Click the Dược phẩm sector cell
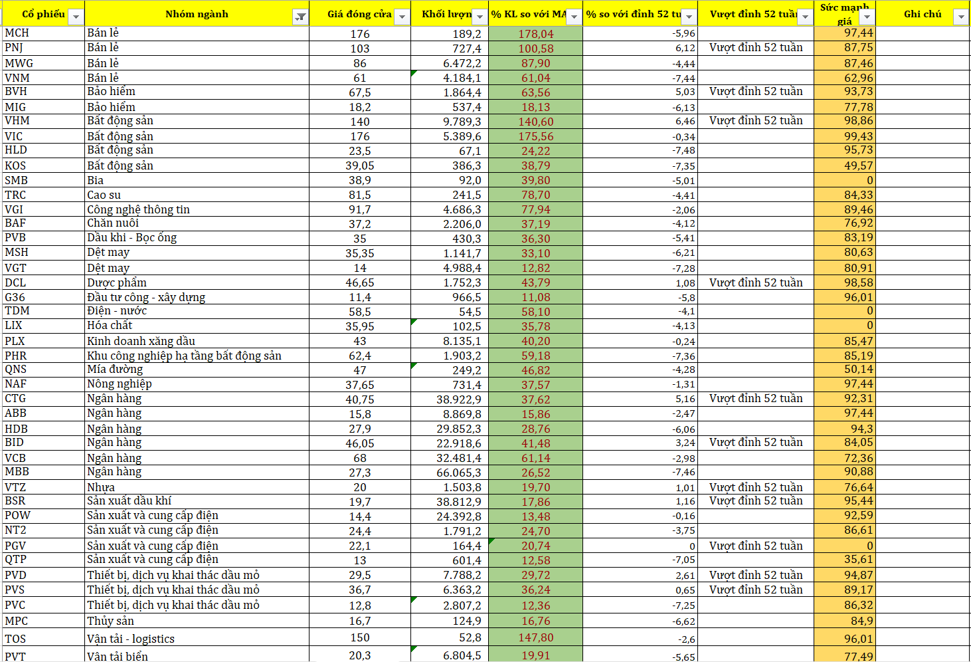Viewport: 971px width, 662px height. pos(197,282)
